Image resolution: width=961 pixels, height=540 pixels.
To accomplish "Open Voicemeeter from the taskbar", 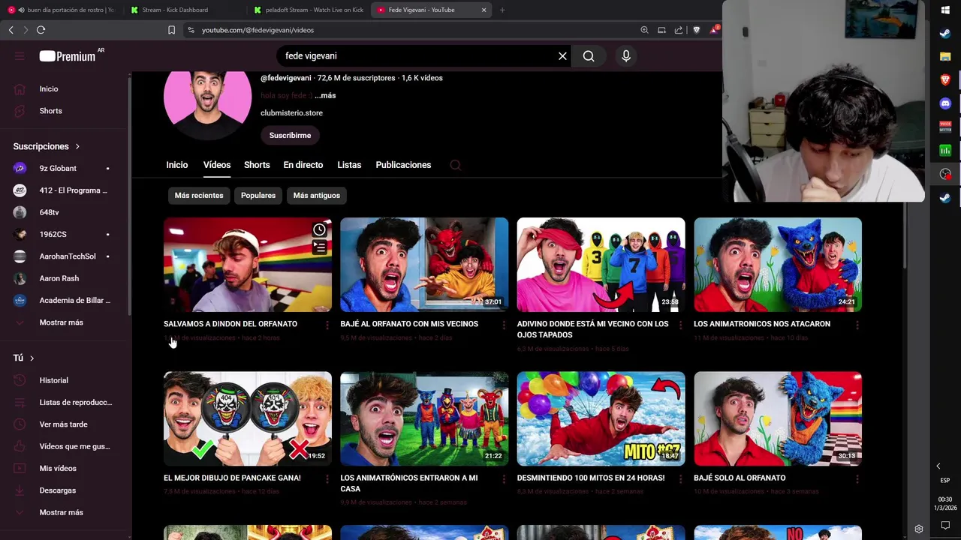I will click(x=945, y=127).
